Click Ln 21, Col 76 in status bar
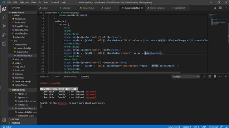This screenshot has height=128, width=229. coord(174,127)
